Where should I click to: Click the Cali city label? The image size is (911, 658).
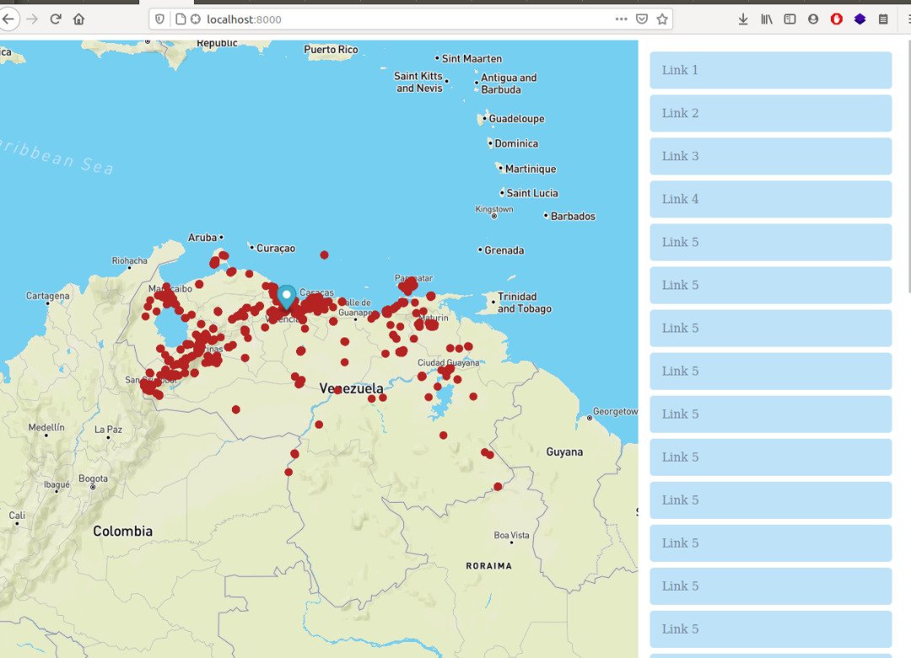[17, 515]
